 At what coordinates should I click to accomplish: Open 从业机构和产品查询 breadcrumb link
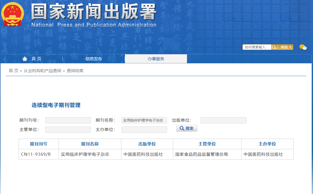[43, 71]
